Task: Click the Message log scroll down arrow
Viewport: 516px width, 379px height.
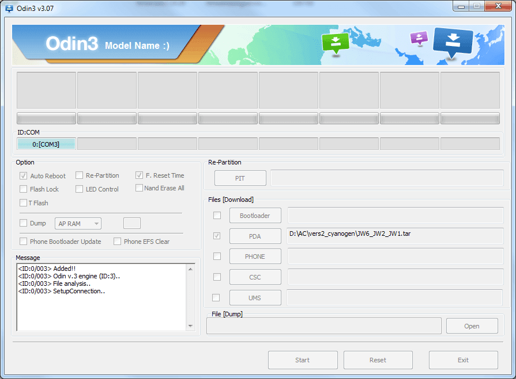Action: [190, 326]
